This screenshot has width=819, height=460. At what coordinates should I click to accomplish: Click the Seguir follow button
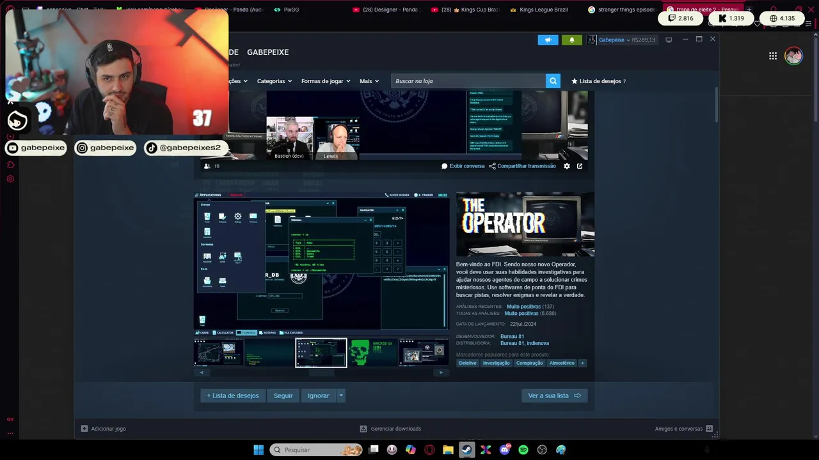[x=283, y=395]
